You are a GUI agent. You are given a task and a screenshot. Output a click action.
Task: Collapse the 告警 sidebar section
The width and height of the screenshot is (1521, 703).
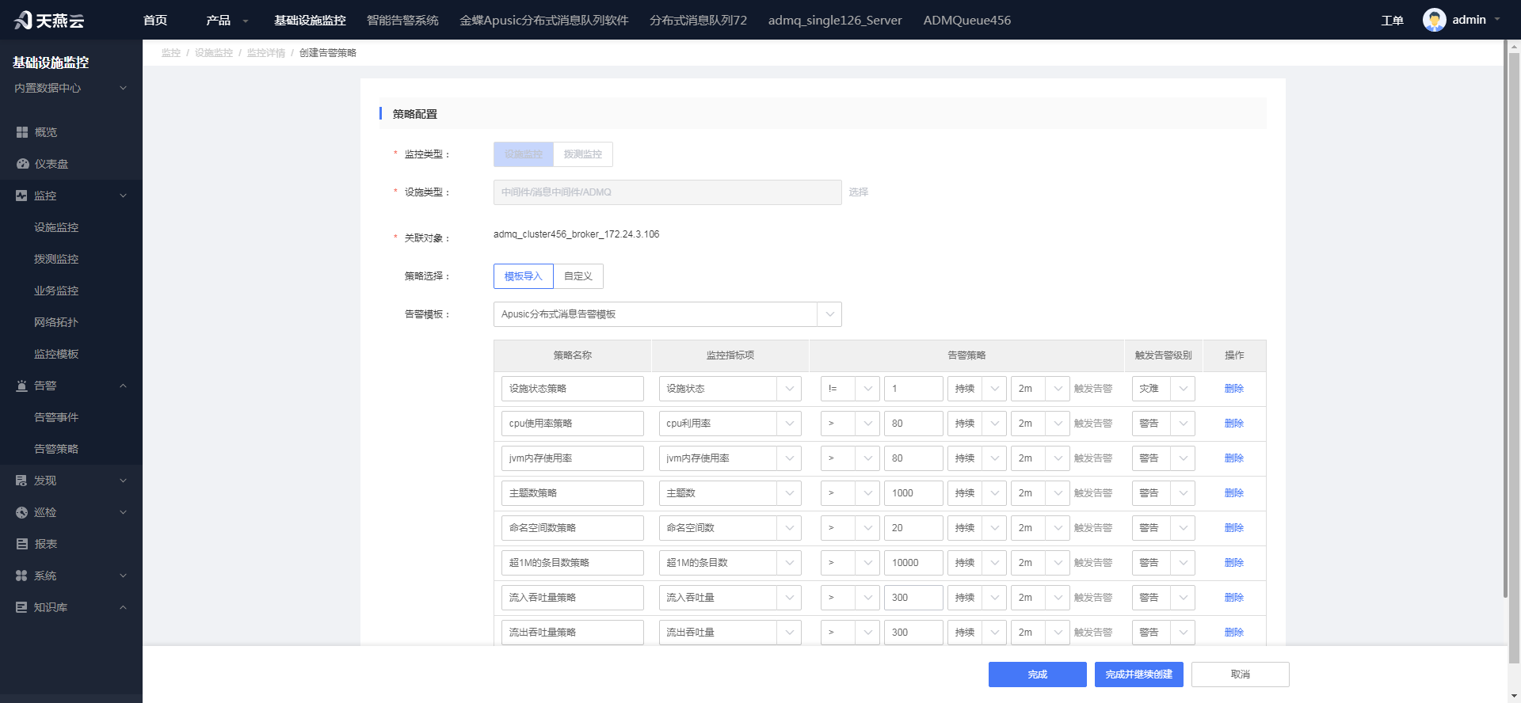click(123, 386)
